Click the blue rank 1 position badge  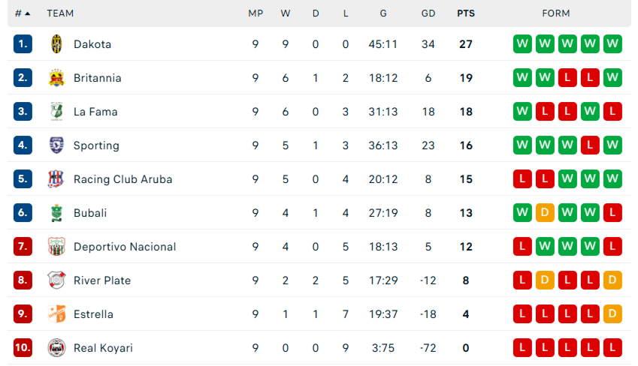tap(23, 44)
